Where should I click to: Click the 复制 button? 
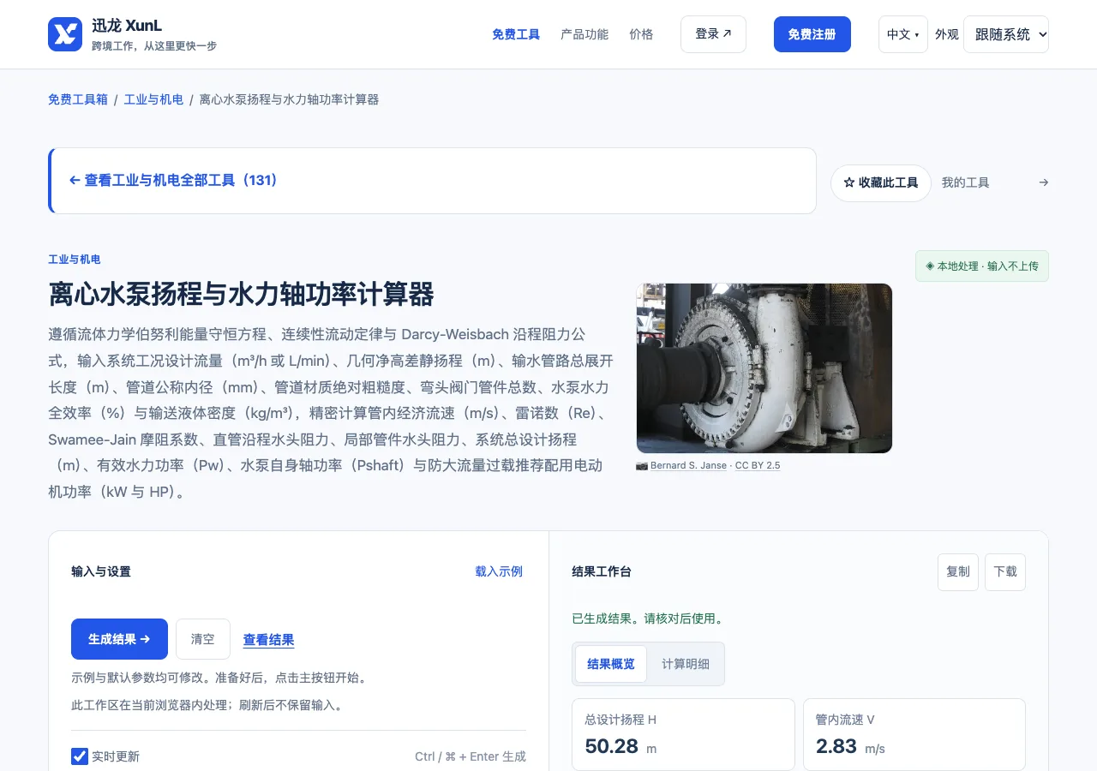coord(958,571)
